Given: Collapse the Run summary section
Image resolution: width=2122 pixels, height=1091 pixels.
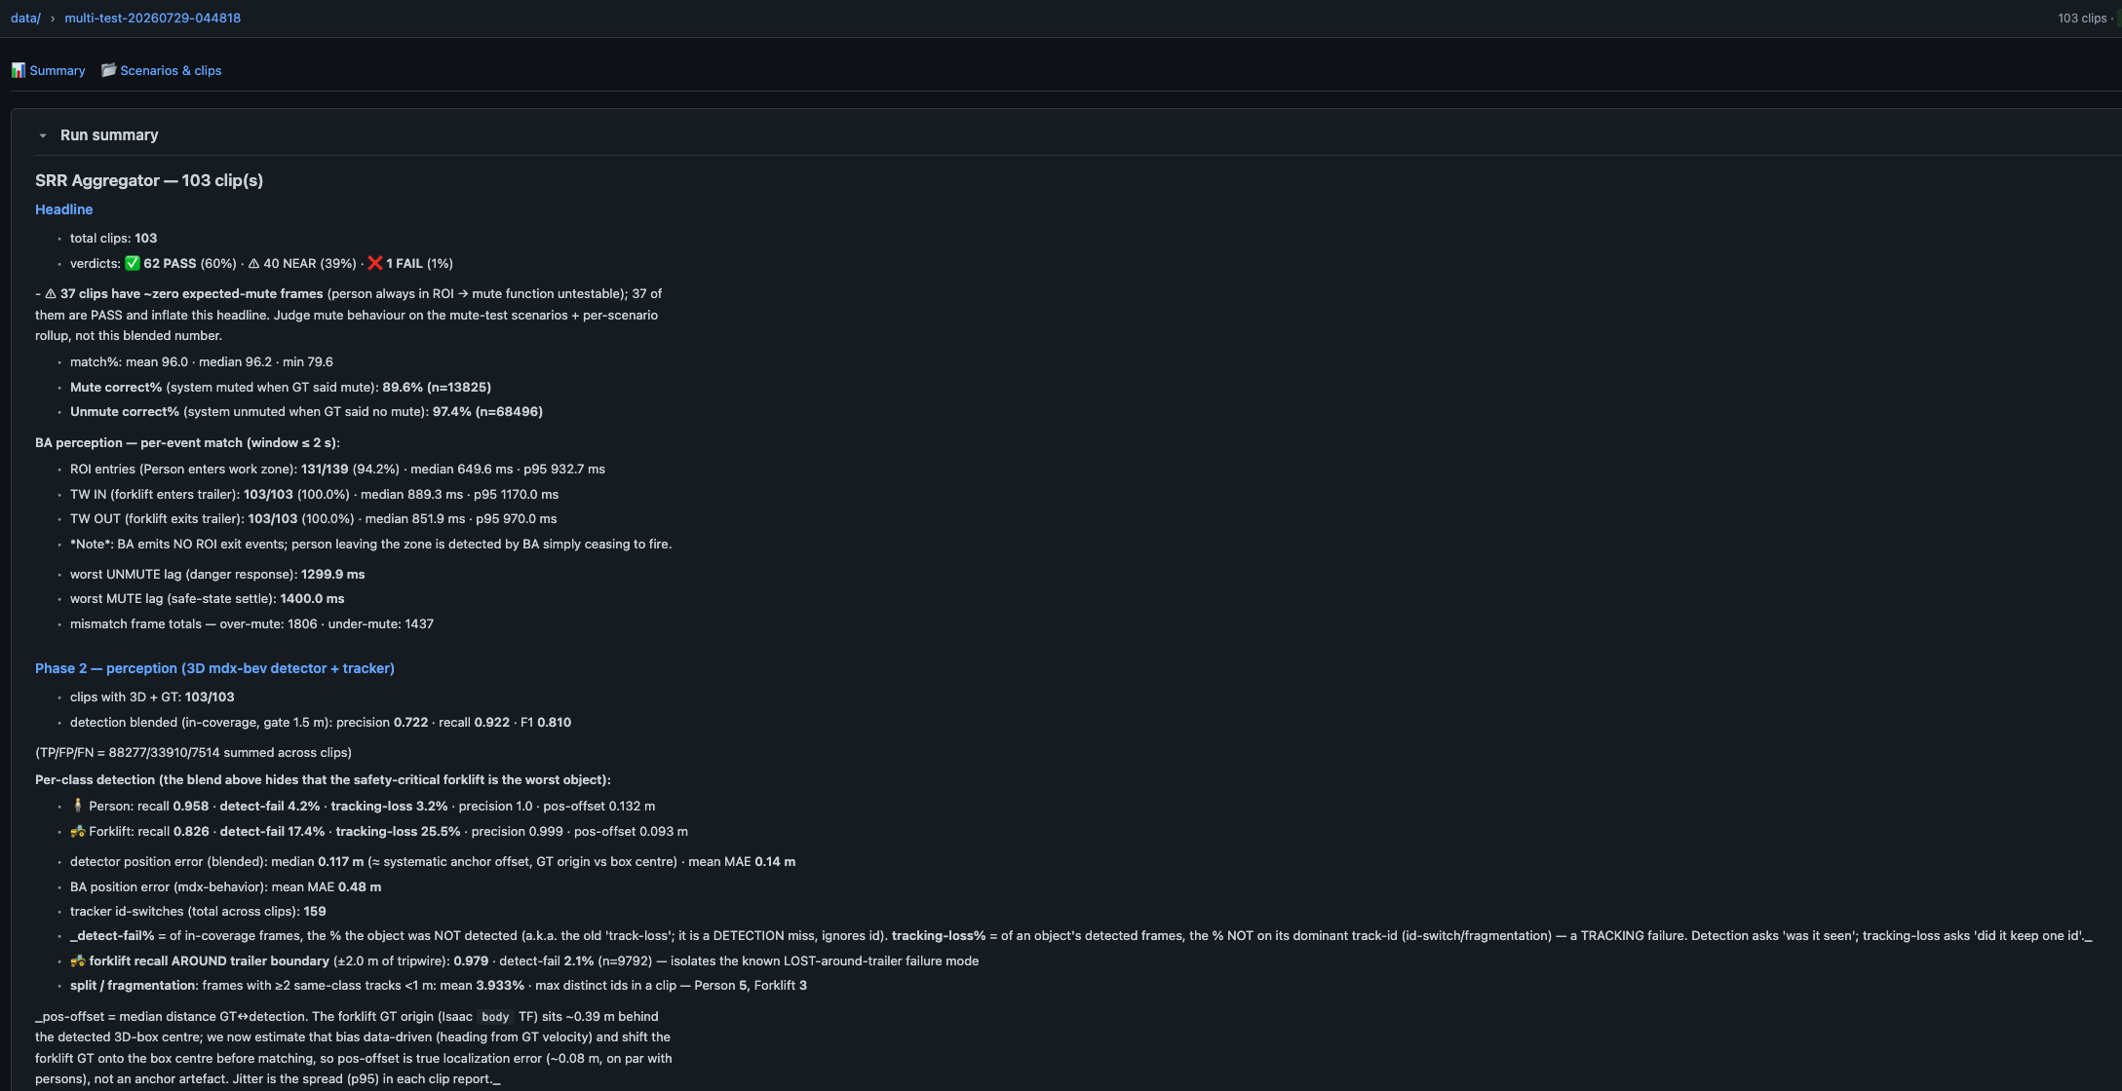Looking at the screenshot, I should click(x=43, y=135).
